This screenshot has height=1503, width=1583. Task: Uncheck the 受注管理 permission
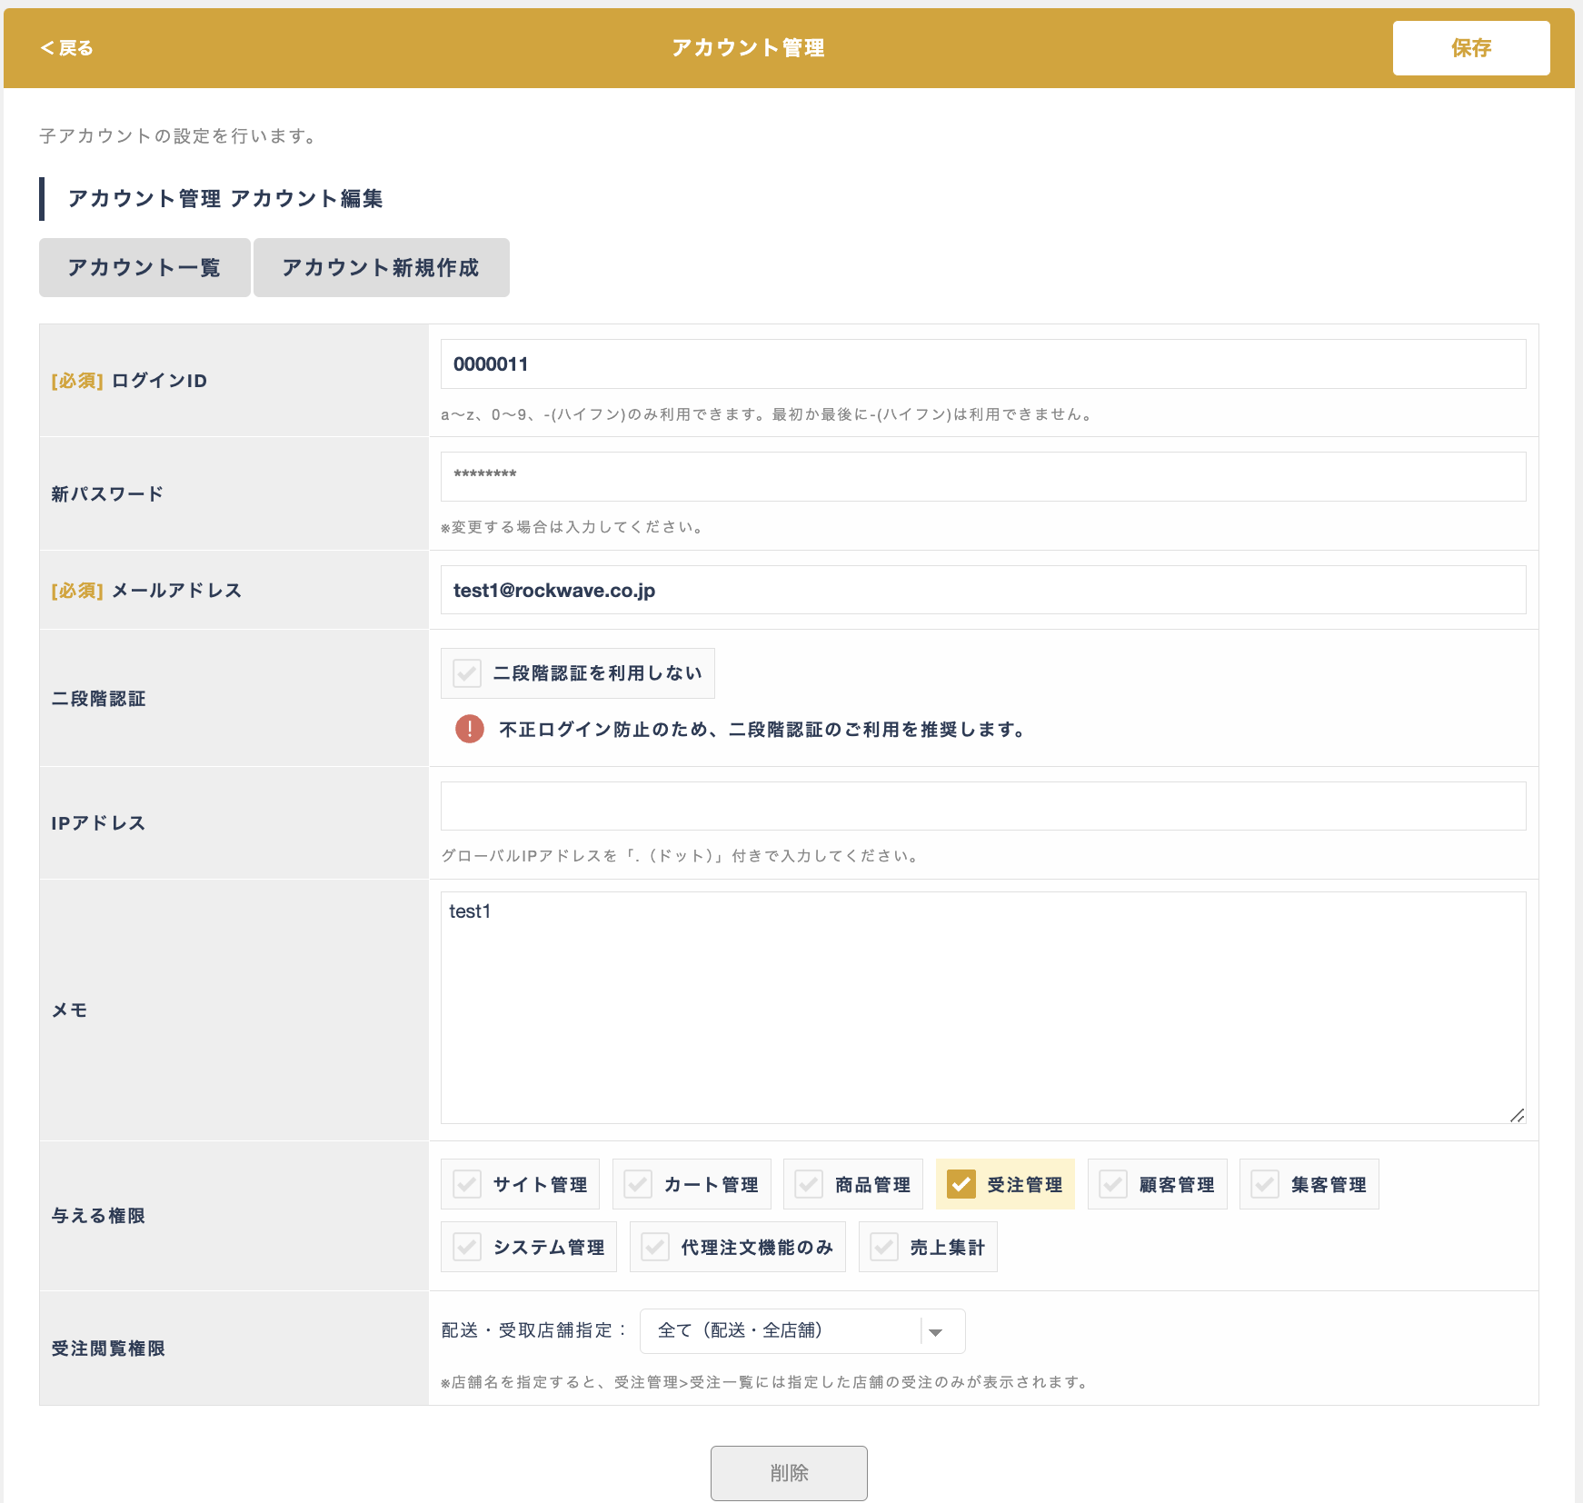(961, 1184)
